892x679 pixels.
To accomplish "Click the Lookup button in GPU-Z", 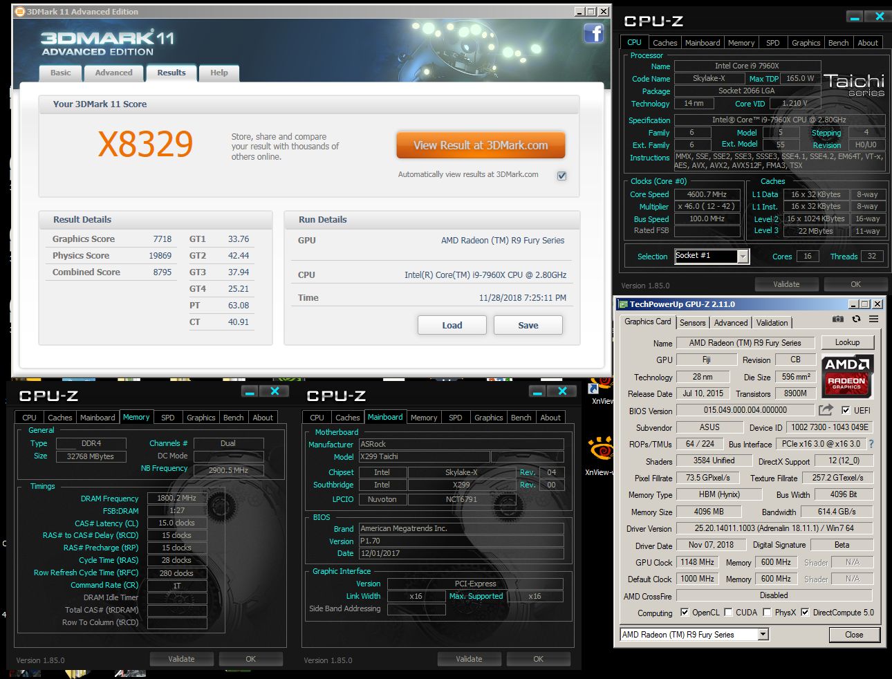I will click(x=847, y=342).
